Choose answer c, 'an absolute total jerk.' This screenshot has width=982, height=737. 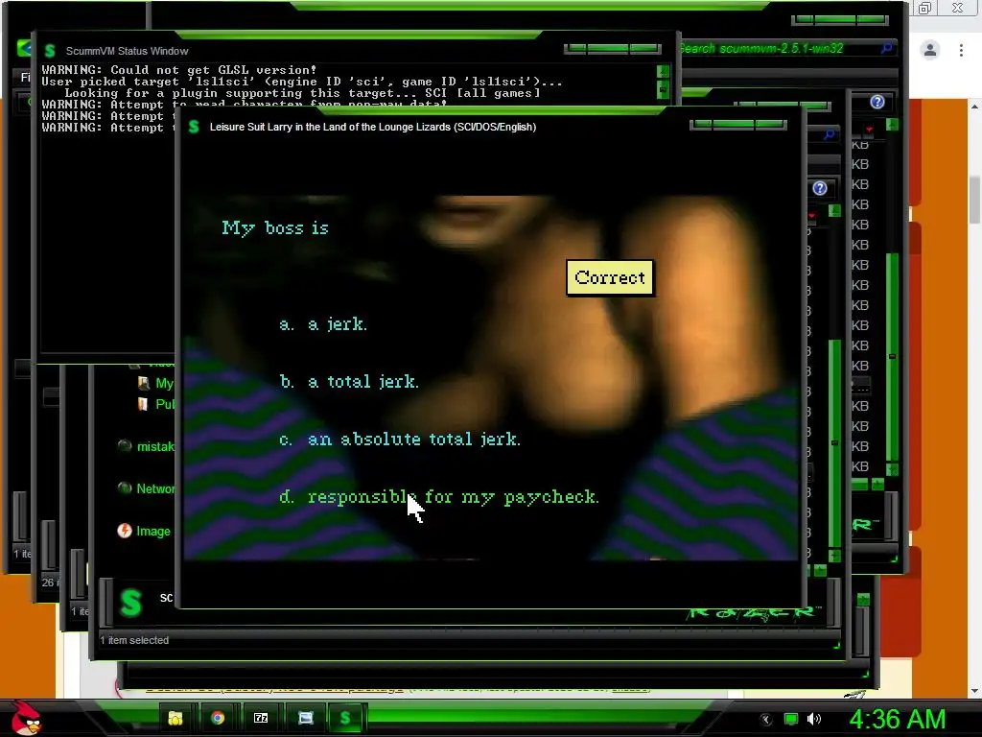[x=399, y=440]
